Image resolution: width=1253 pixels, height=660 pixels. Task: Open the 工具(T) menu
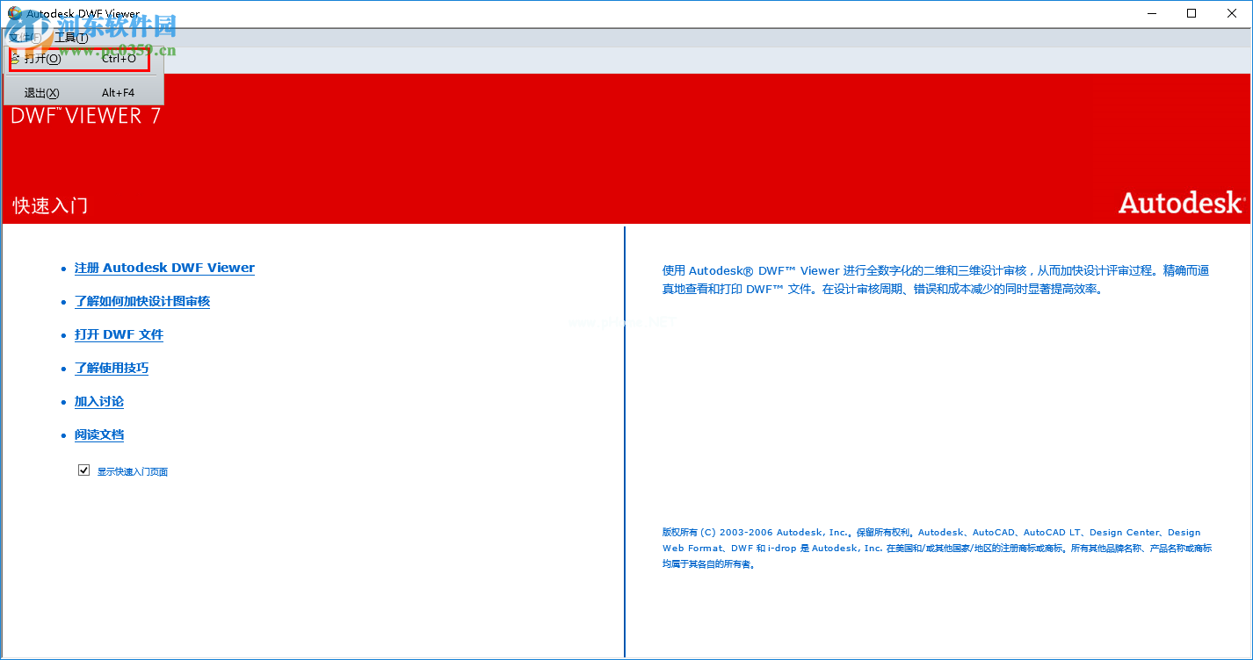click(71, 38)
